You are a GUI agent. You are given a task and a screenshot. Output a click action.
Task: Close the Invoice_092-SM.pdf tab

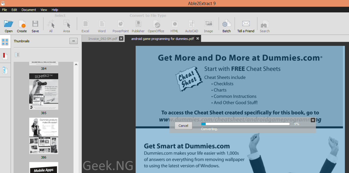[121, 38]
